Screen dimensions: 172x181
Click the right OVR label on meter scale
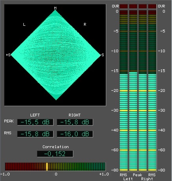pos(161,6)
